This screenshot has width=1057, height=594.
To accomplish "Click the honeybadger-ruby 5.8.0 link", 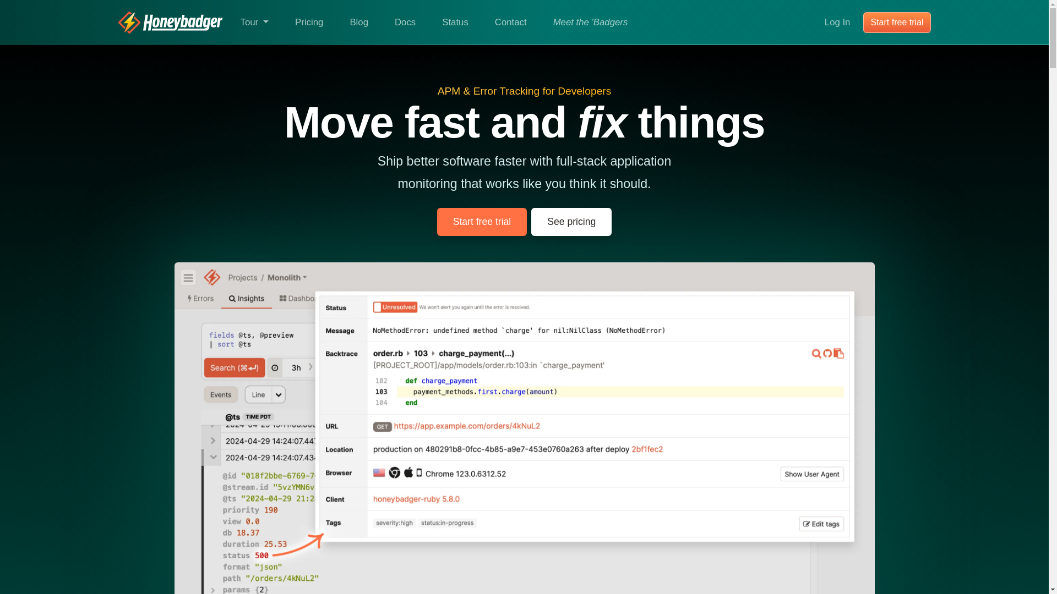I will point(416,499).
